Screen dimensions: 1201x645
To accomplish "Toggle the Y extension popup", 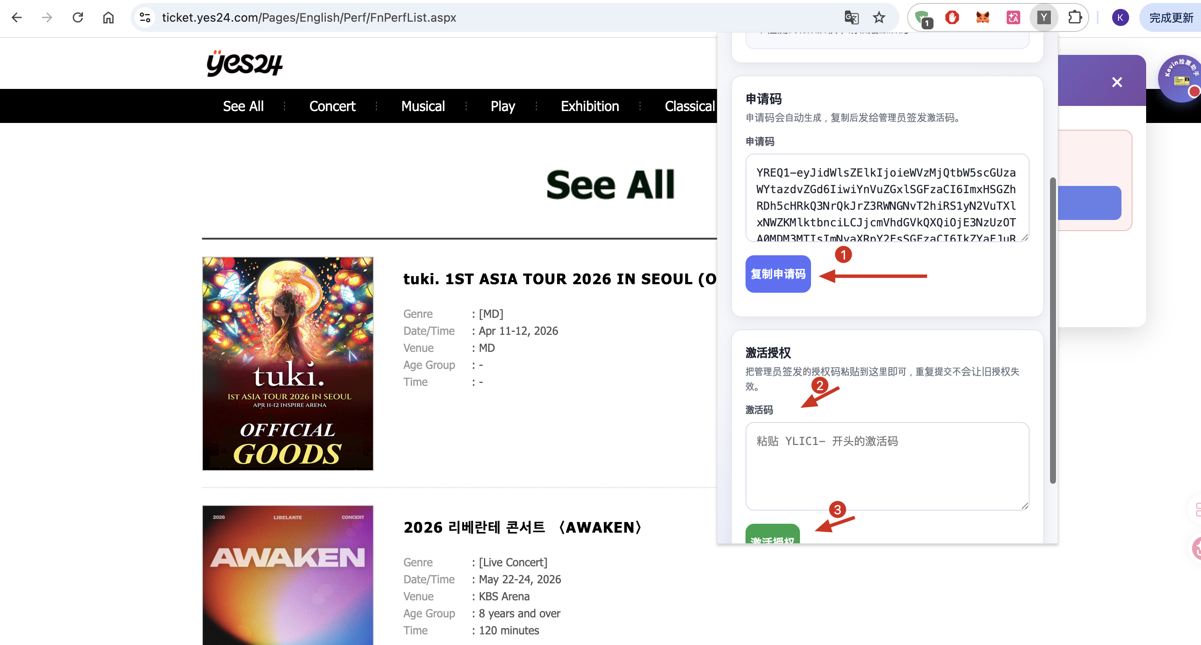I will (1043, 18).
